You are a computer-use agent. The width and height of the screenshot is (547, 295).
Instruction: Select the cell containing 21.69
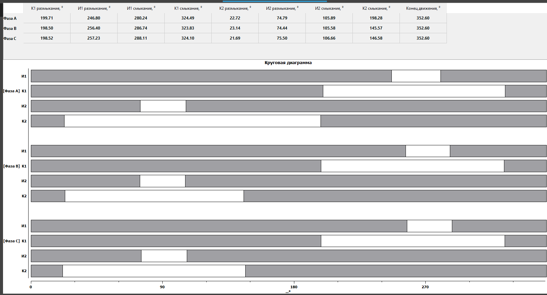[235, 38]
